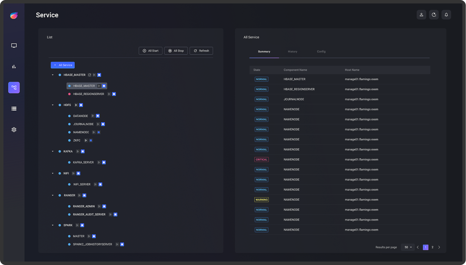Screen dimensions: 466x265
Task: Open the notification bell icon
Action: [446, 15]
